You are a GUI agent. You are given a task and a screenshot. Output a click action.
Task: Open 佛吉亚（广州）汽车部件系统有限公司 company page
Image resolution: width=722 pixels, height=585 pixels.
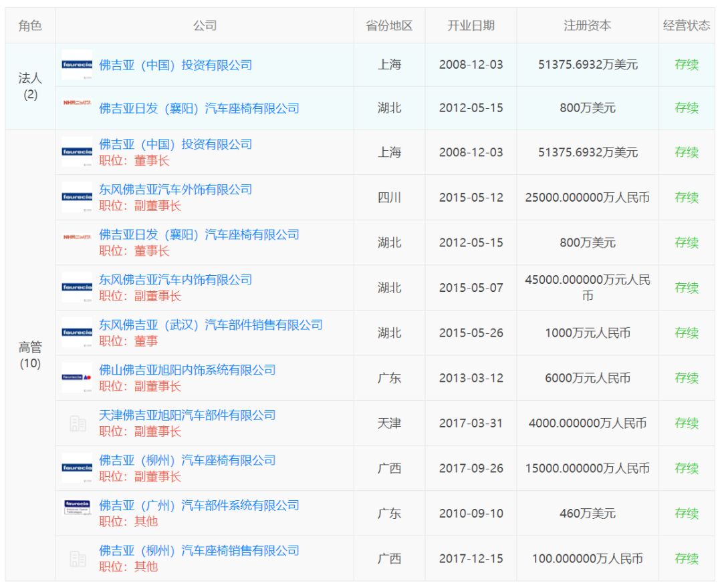199,506
